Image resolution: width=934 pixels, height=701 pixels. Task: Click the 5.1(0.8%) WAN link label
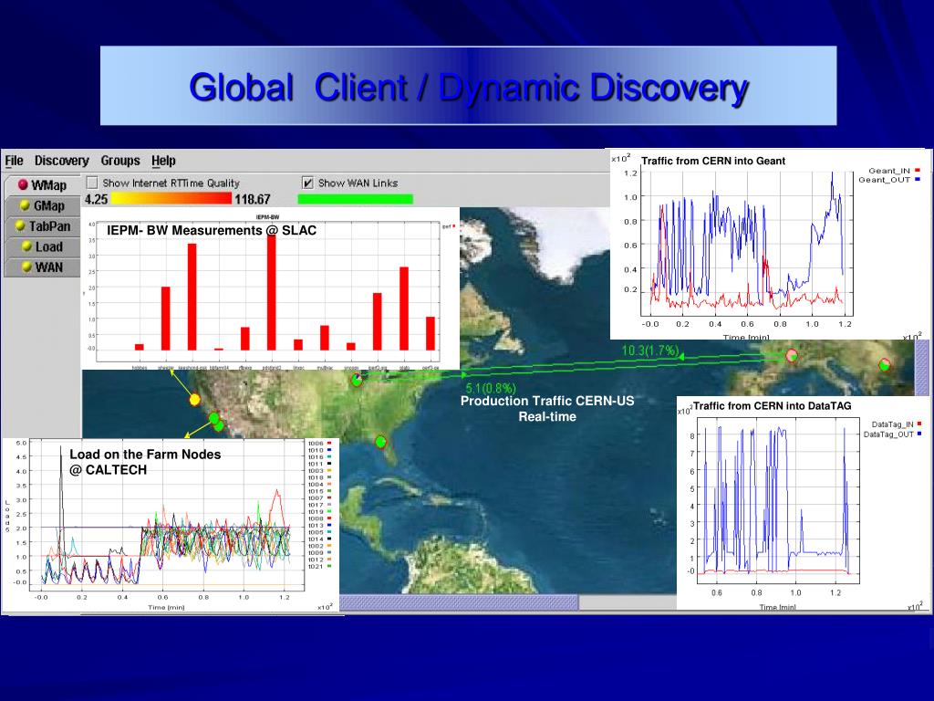490,389
